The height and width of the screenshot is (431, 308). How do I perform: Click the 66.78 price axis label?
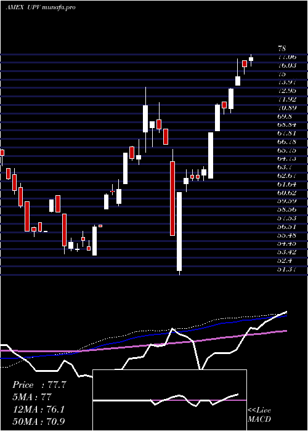tap(287, 142)
